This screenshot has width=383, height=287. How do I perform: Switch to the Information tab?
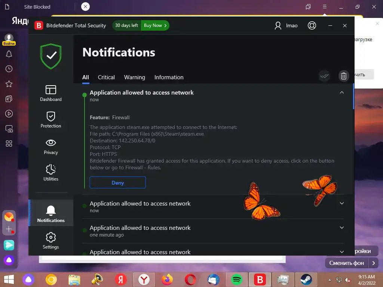tap(169, 77)
